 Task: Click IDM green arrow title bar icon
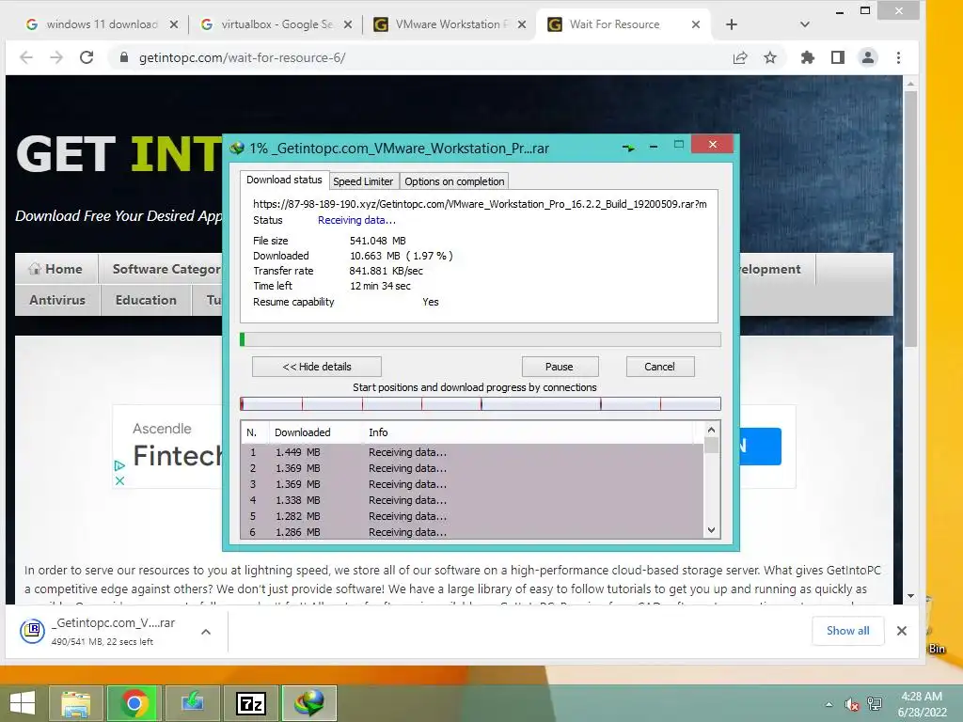[628, 148]
